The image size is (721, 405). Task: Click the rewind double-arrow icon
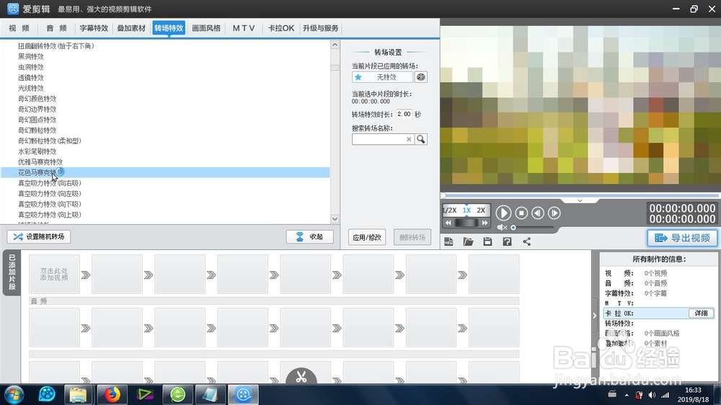pos(448,223)
